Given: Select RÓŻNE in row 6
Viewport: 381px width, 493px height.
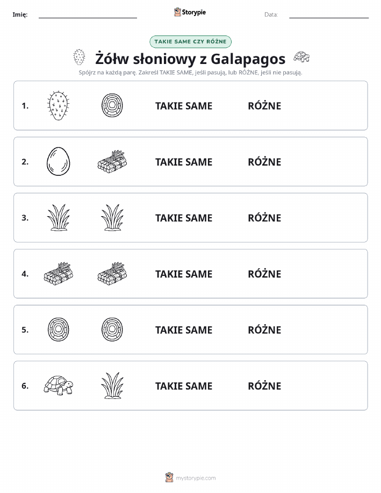Looking at the screenshot, I should coord(264,385).
